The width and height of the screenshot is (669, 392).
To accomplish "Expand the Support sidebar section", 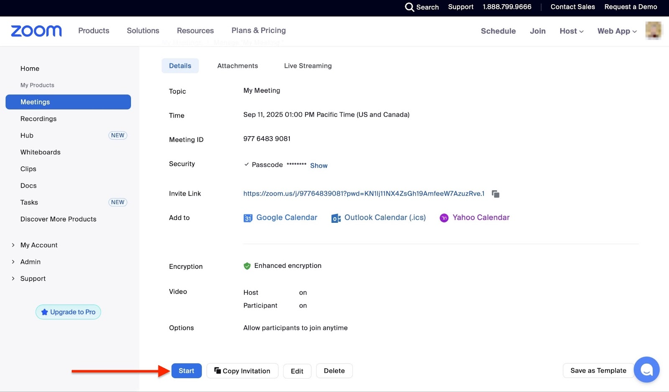I will (x=28, y=279).
